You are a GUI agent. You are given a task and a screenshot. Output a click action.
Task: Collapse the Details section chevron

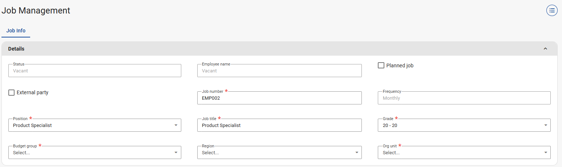click(545, 49)
